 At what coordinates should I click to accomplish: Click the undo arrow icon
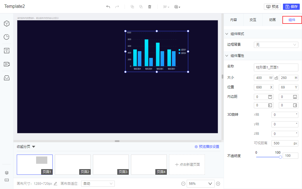point(108,7)
